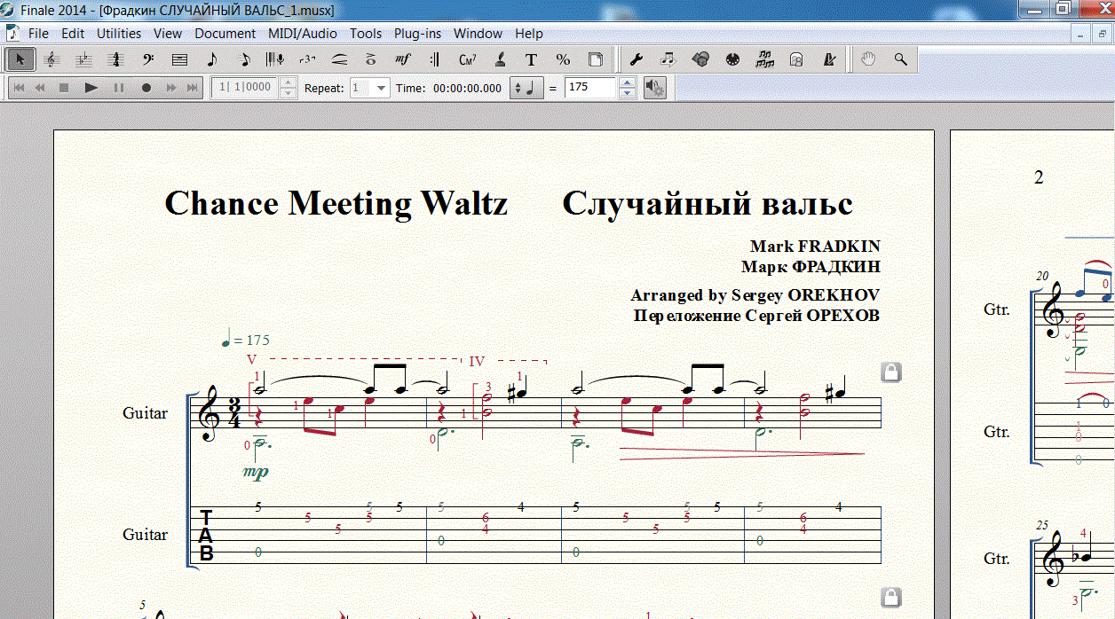Select the Tempo metronome tool
The width and height of the screenshot is (1115, 619).
[829, 59]
